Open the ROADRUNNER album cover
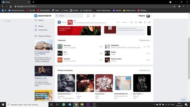Image resolution: width=190 pixels, height=107 pixels. pos(123,83)
